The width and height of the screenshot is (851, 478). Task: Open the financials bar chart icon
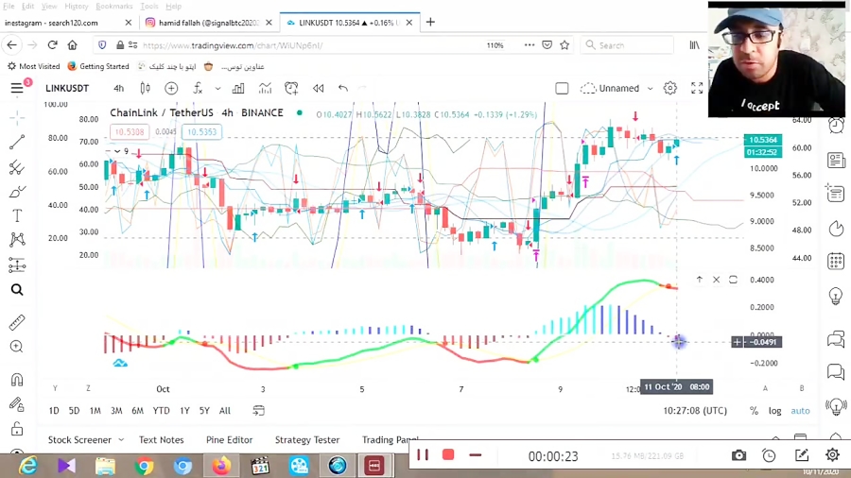point(238,88)
